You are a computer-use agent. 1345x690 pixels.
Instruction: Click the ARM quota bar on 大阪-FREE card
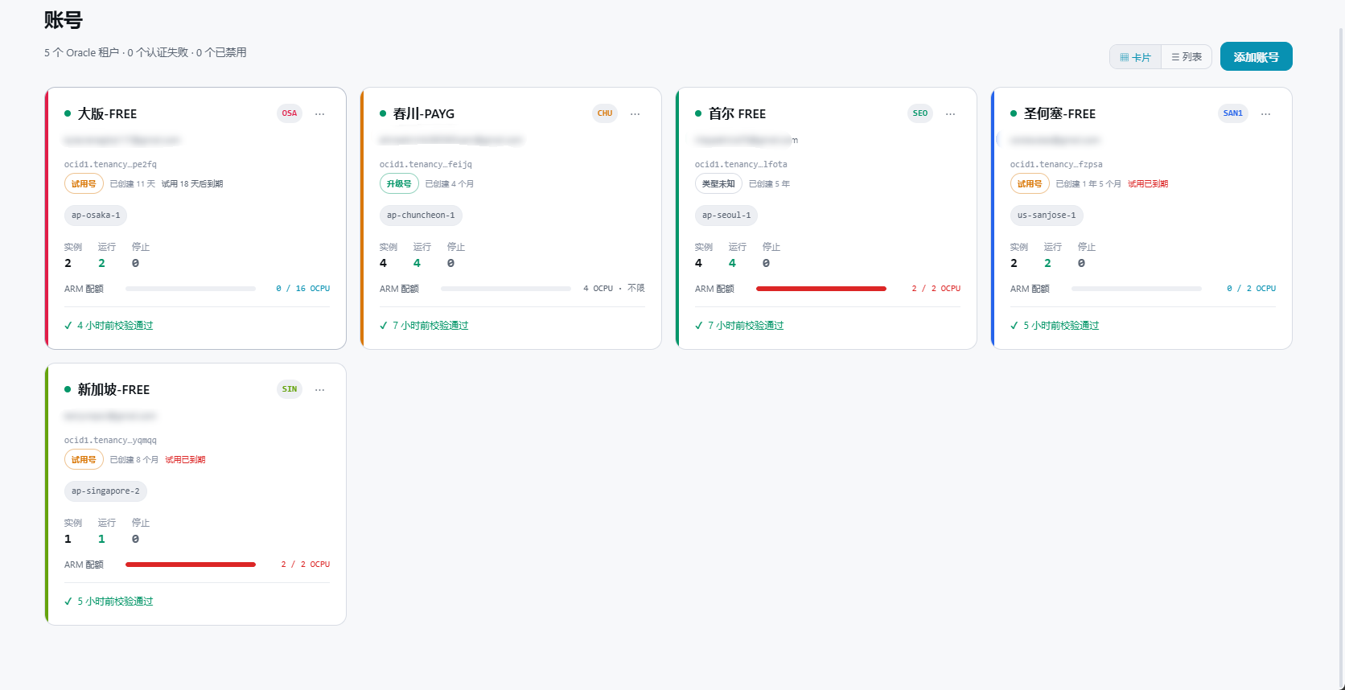coord(191,289)
